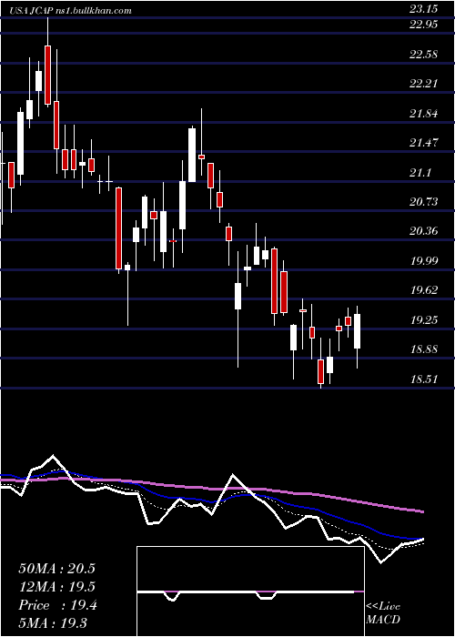Click the 19.25 price axis label
455x637 pixels.
pos(424,320)
